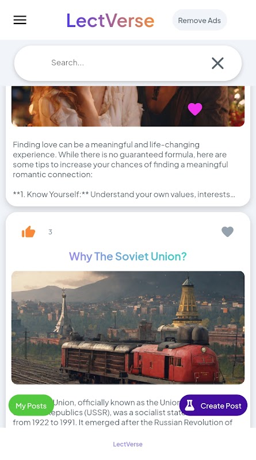Like the Soviet Union post with thumbs-up
The height and width of the screenshot is (460, 256).
coord(29,232)
